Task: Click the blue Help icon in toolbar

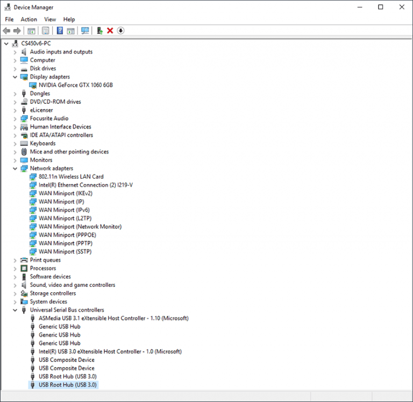Action: tap(60, 31)
